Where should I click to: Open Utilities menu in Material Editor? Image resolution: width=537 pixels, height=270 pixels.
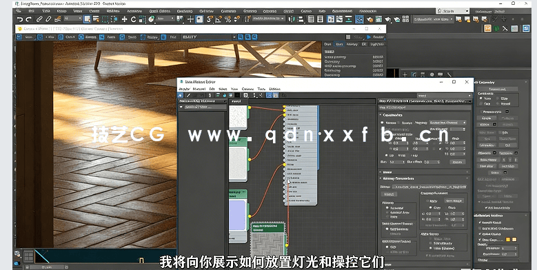(274, 89)
